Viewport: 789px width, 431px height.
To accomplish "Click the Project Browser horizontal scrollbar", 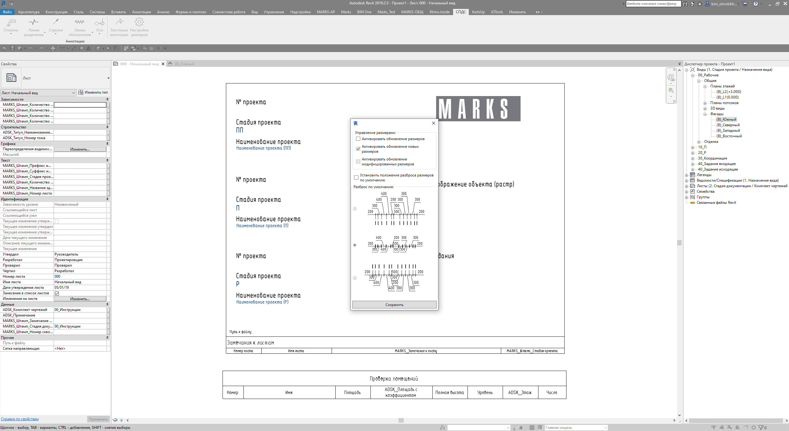I will (736, 421).
